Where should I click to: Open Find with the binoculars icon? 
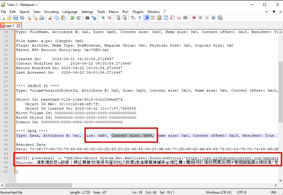tap(87, 18)
